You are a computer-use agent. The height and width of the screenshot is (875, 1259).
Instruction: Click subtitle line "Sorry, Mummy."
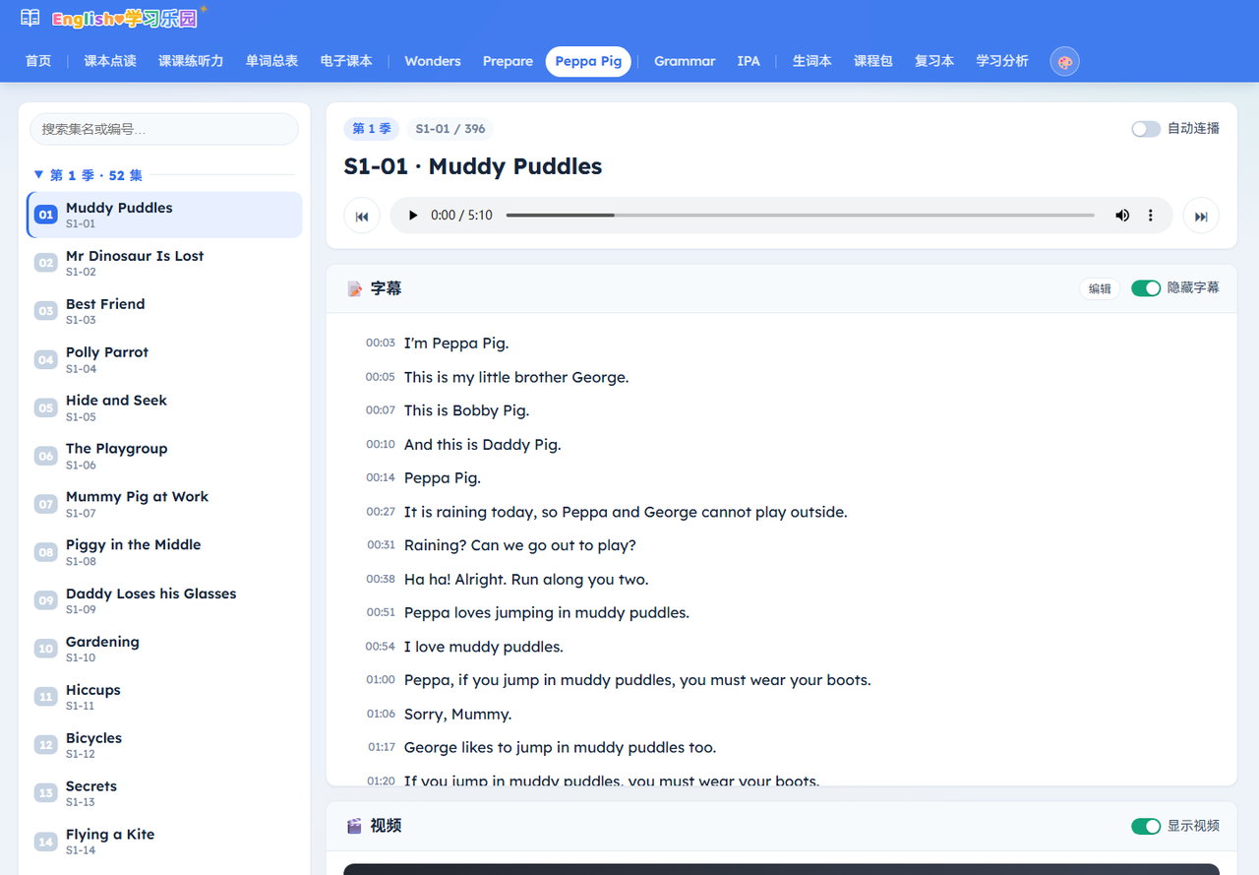(458, 714)
